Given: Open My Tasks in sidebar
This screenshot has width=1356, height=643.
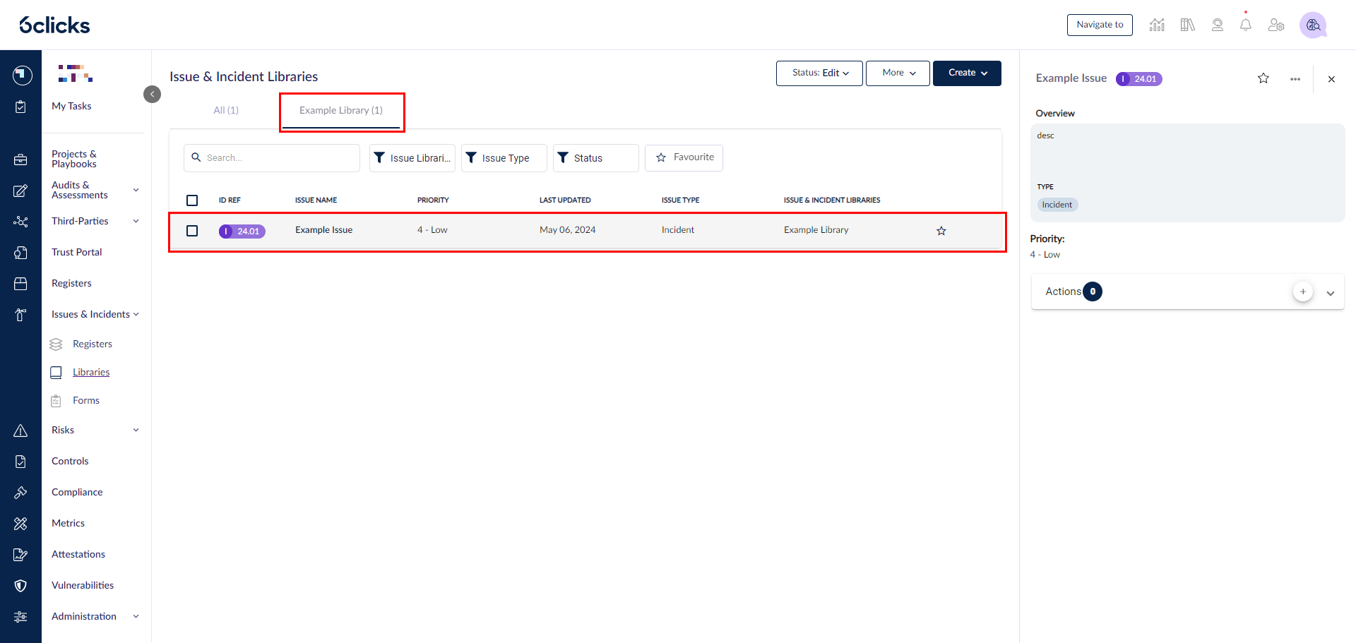Looking at the screenshot, I should coord(71,106).
